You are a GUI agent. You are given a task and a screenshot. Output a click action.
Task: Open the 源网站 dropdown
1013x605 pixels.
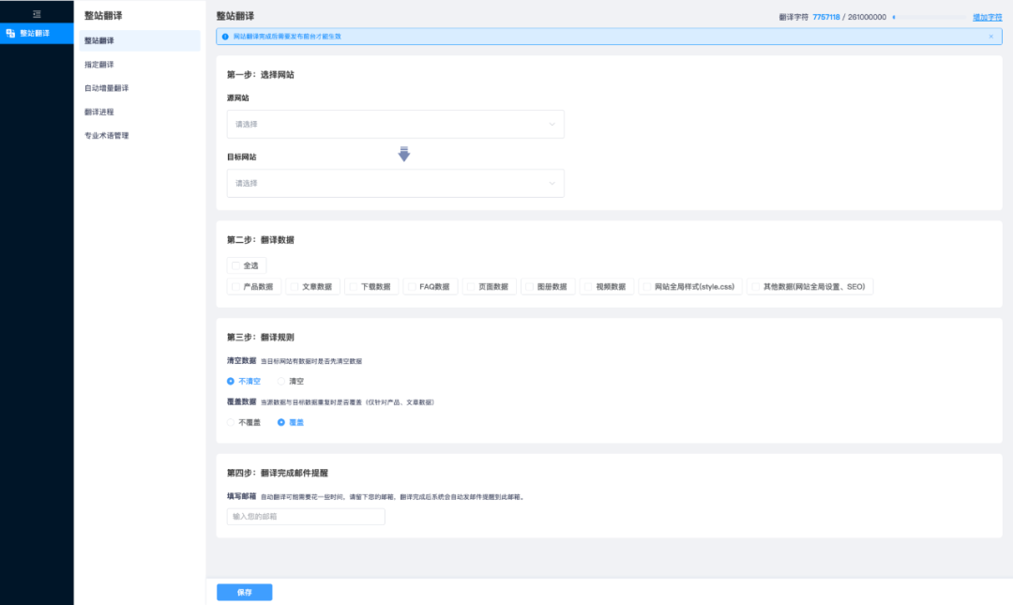point(395,124)
